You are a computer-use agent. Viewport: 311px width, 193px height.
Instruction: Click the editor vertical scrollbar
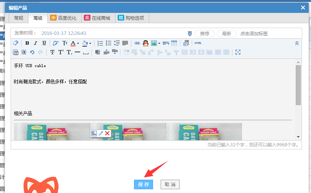pos(298,85)
